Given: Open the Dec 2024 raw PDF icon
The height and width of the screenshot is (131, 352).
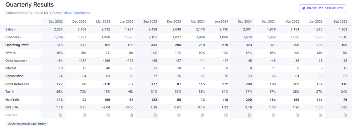Looking at the screenshot, I should click(x=273, y=115).
